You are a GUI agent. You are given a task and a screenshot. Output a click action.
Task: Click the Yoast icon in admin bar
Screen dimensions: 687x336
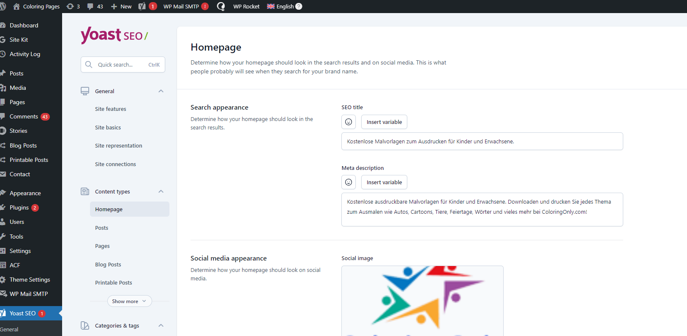(x=142, y=6)
